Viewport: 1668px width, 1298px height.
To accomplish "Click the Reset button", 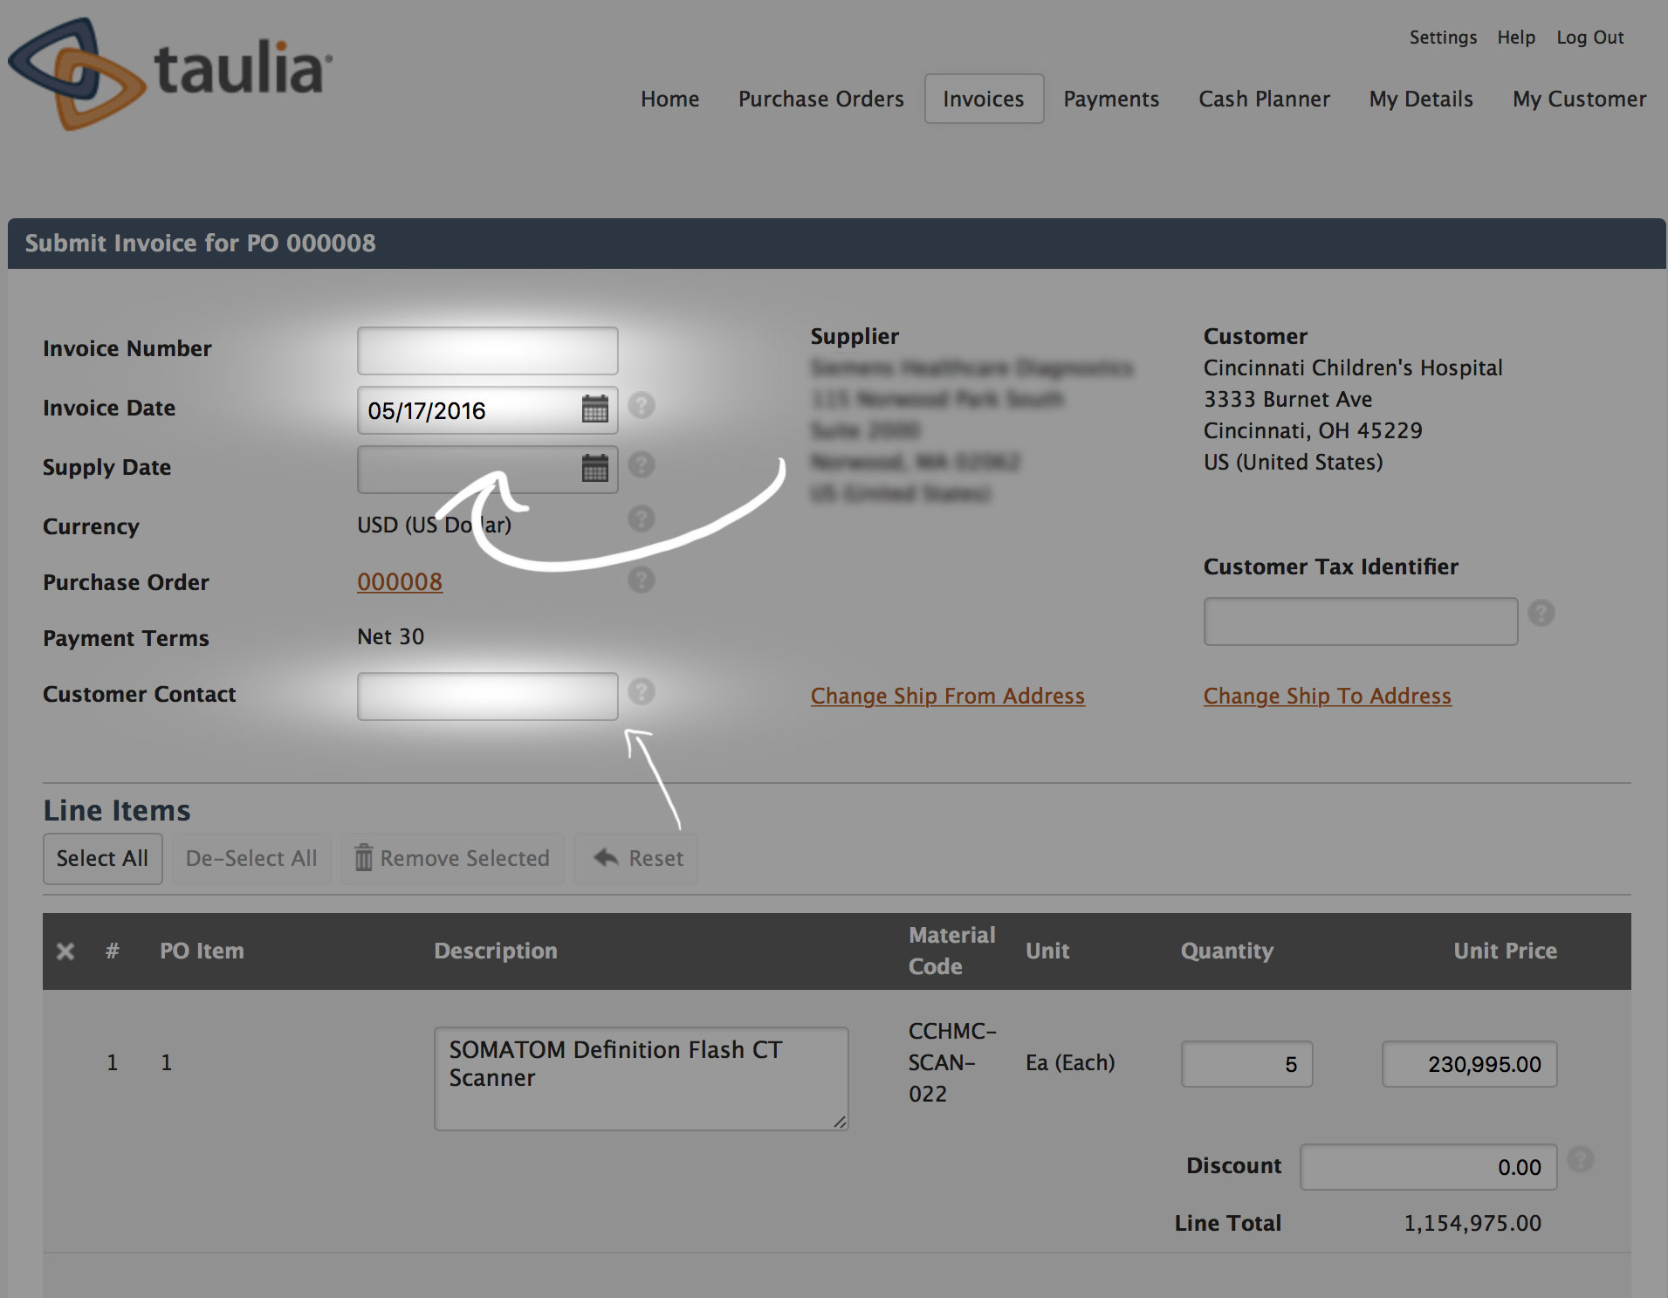I will coord(636,859).
